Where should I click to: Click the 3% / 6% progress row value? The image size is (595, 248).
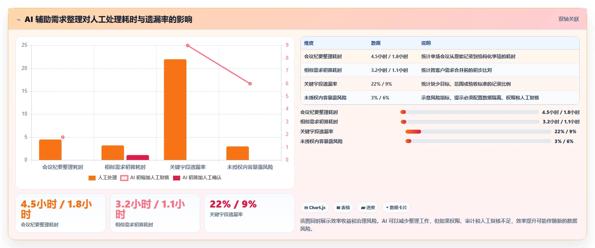[x=564, y=141]
